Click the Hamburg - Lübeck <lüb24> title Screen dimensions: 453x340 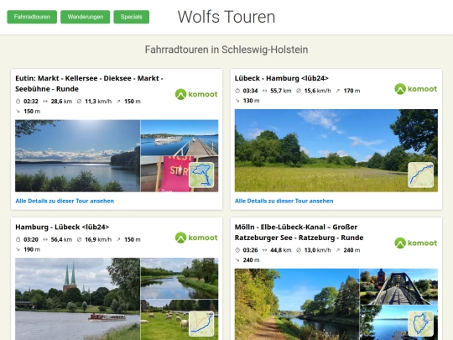(x=62, y=227)
